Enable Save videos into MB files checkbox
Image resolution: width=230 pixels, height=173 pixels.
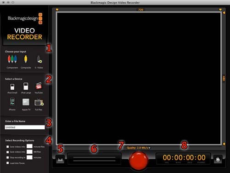pos(7,152)
